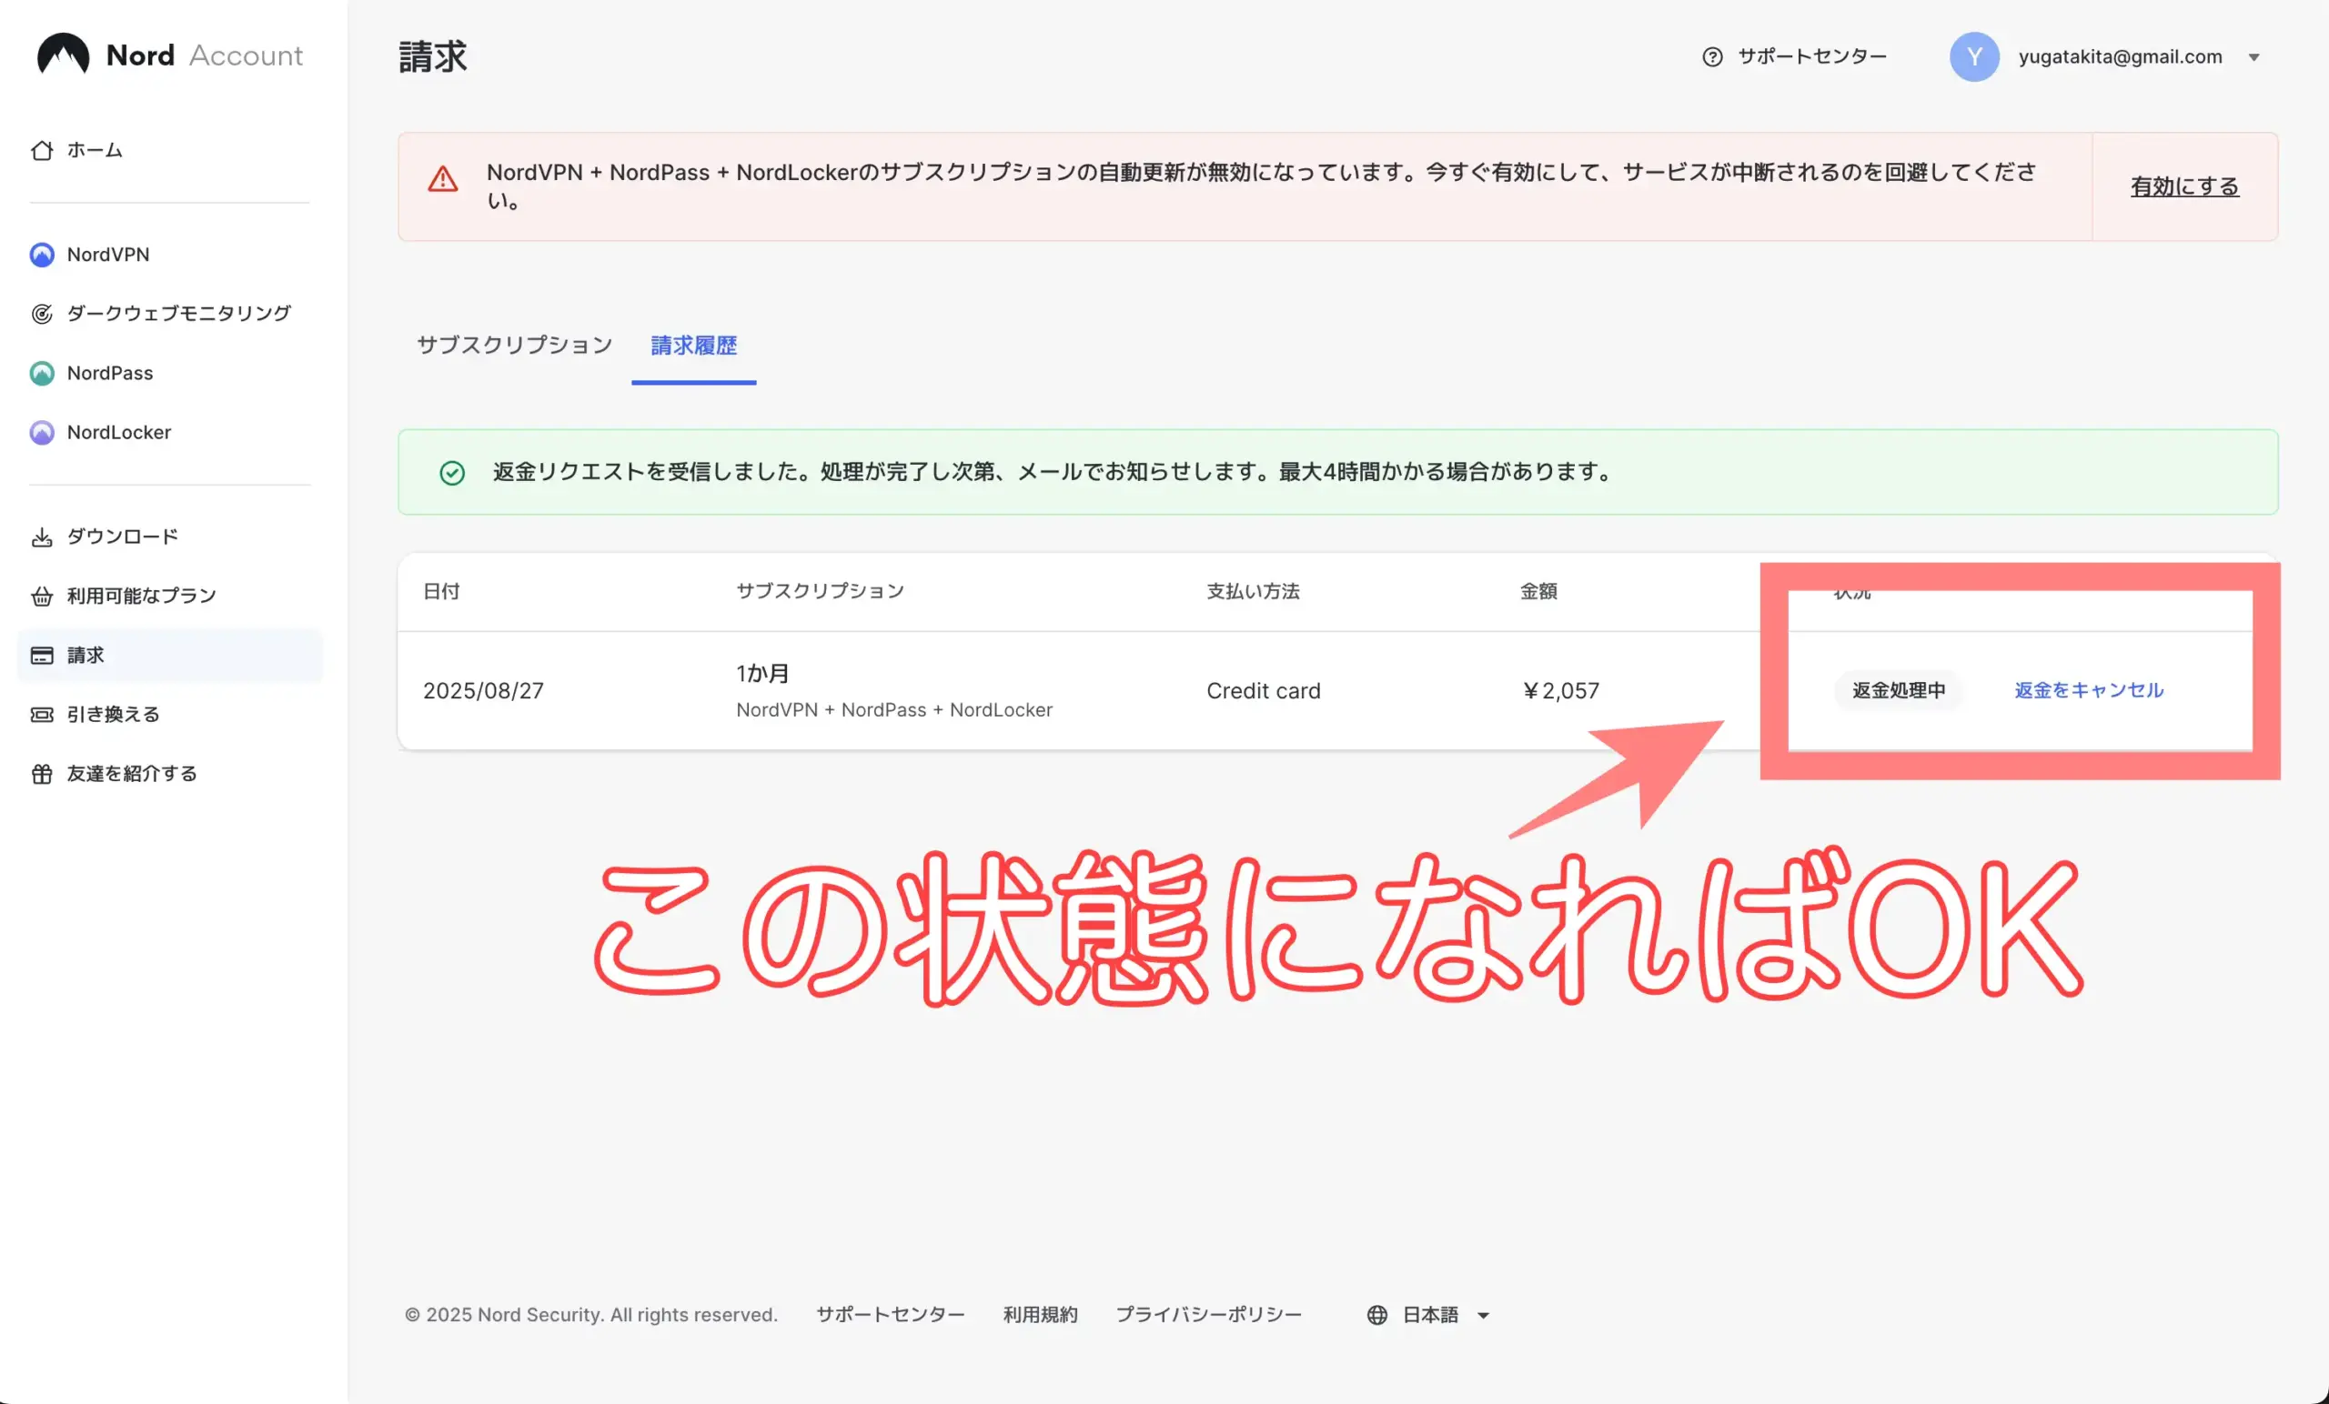
Task: Expand the account dropdown arrow
Action: (2253, 57)
